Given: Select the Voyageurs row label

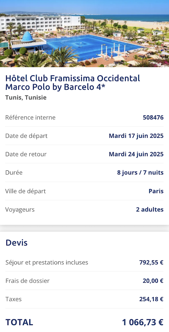Looking at the screenshot, I should click(20, 210).
